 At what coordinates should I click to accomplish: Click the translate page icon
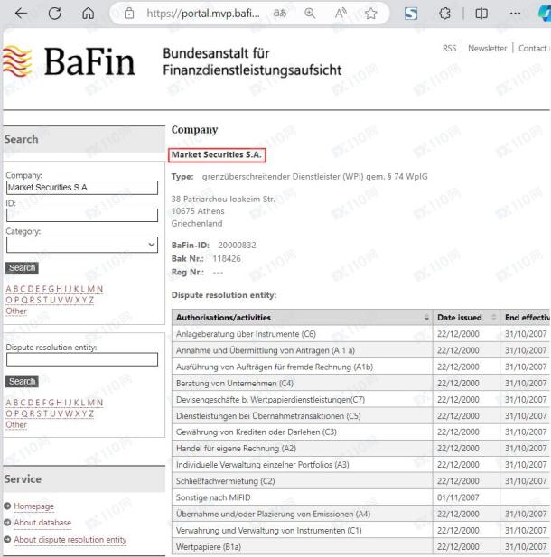[x=280, y=14]
